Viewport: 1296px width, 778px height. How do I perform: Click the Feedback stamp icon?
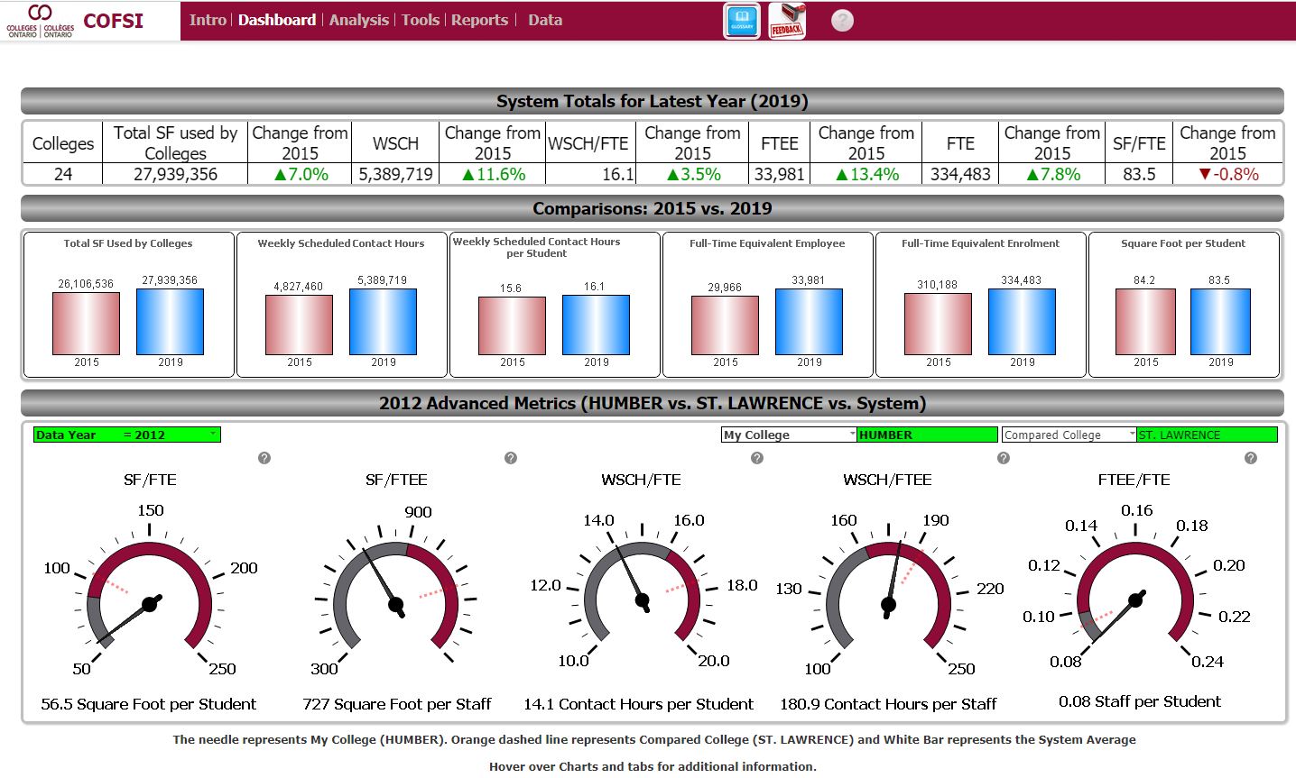pos(786,20)
